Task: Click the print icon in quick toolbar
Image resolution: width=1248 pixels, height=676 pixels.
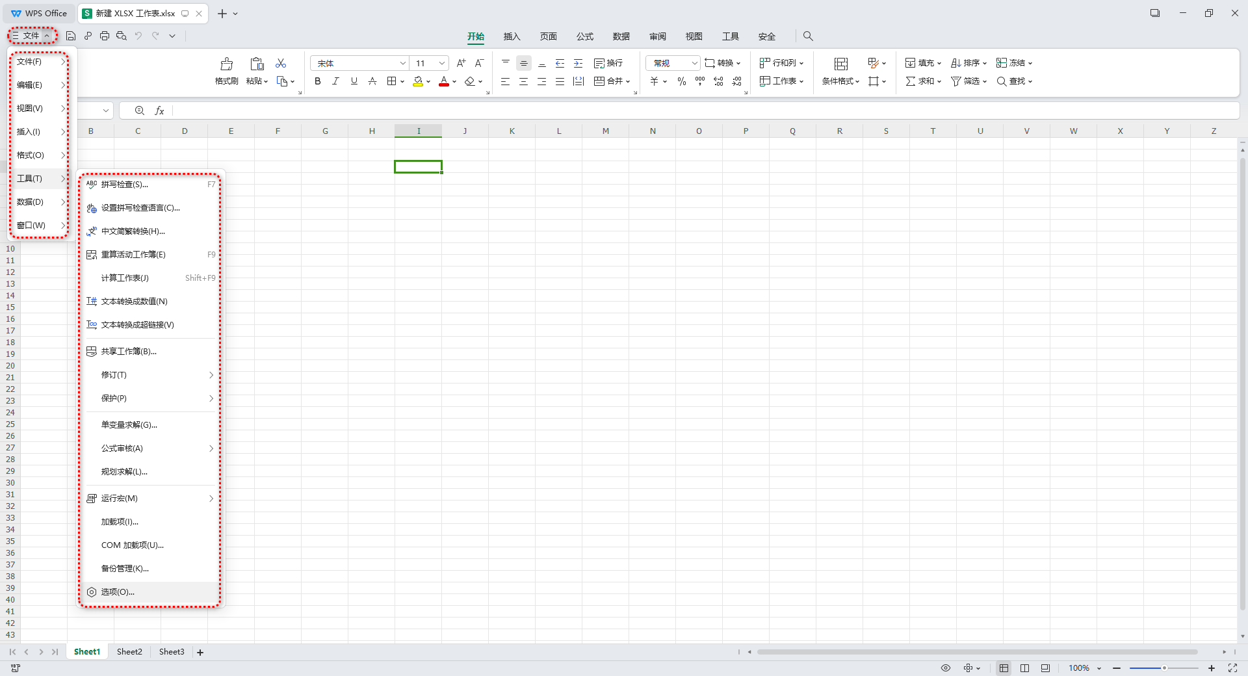Action: click(105, 36)
